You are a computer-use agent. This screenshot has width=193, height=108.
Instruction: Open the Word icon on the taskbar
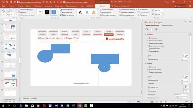(x=68, y=106)
